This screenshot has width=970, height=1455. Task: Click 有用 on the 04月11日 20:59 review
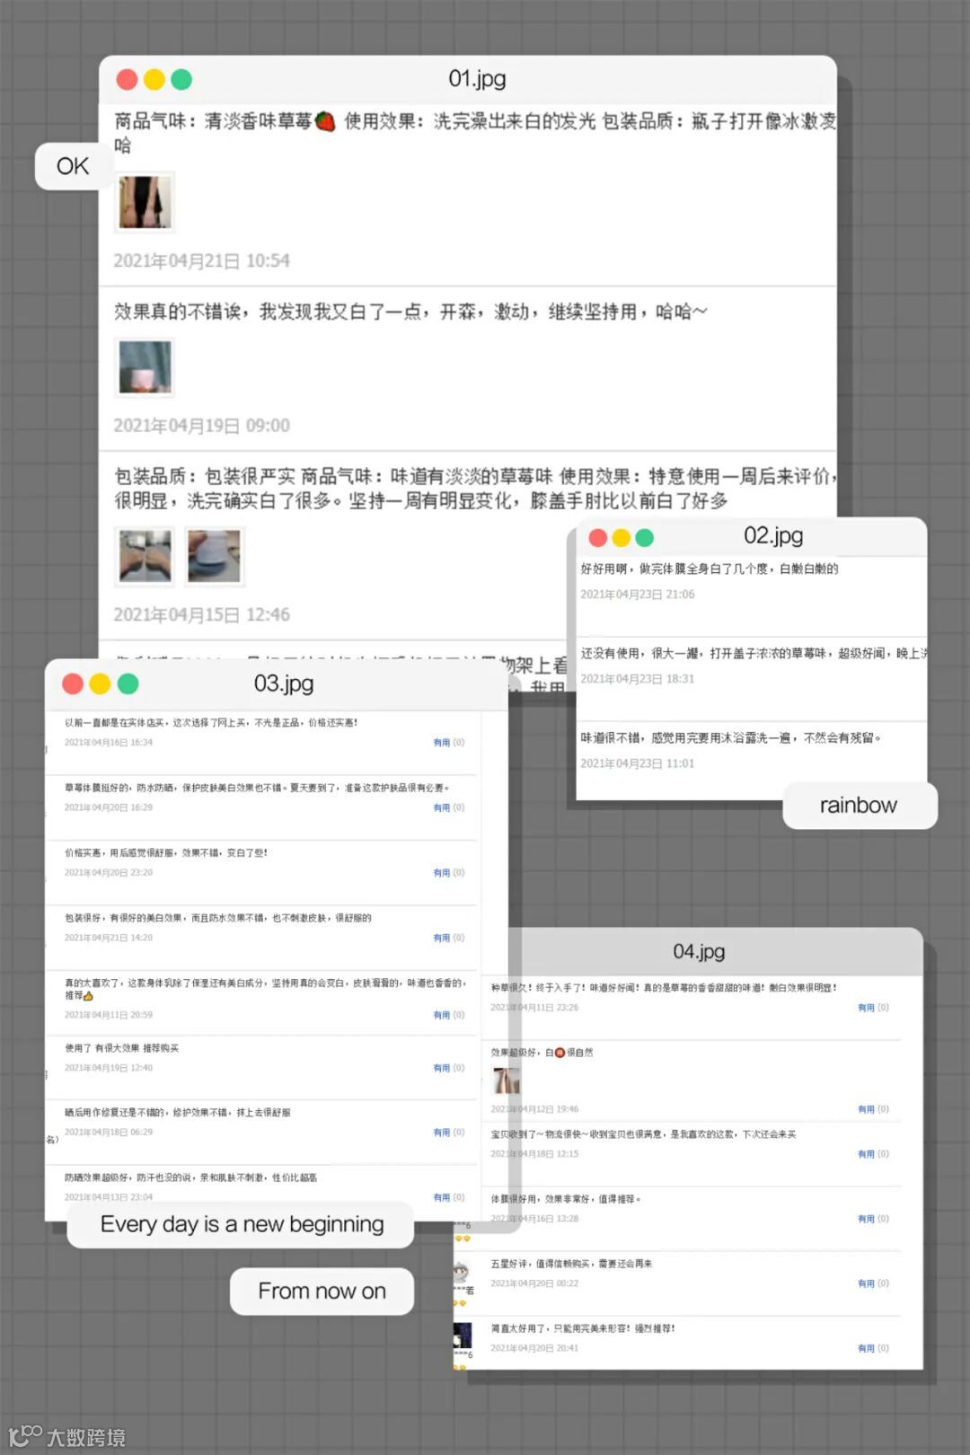tap(442, 1015)
